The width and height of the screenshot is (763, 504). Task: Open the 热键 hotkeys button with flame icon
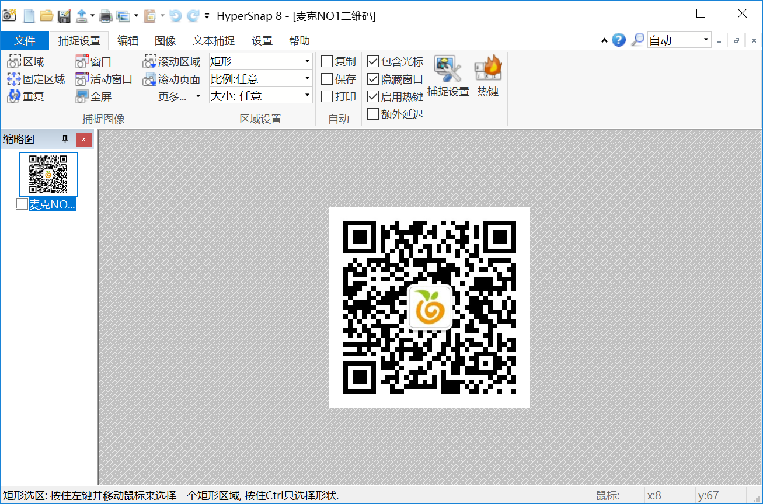[488, 77]
